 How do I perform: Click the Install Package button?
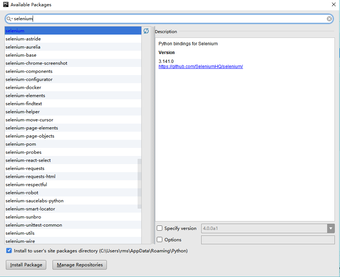[26, 265]
